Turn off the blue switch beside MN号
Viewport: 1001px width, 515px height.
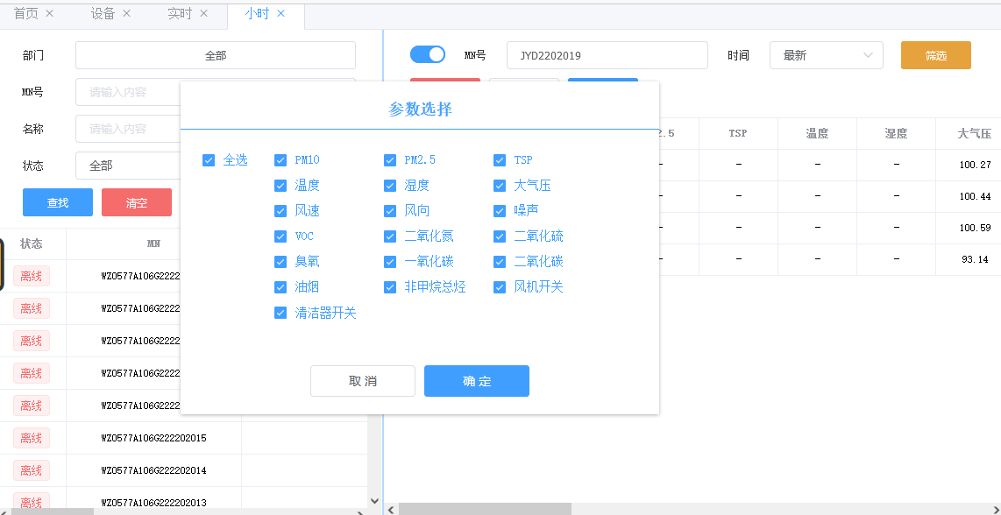(x=428, y=55)
